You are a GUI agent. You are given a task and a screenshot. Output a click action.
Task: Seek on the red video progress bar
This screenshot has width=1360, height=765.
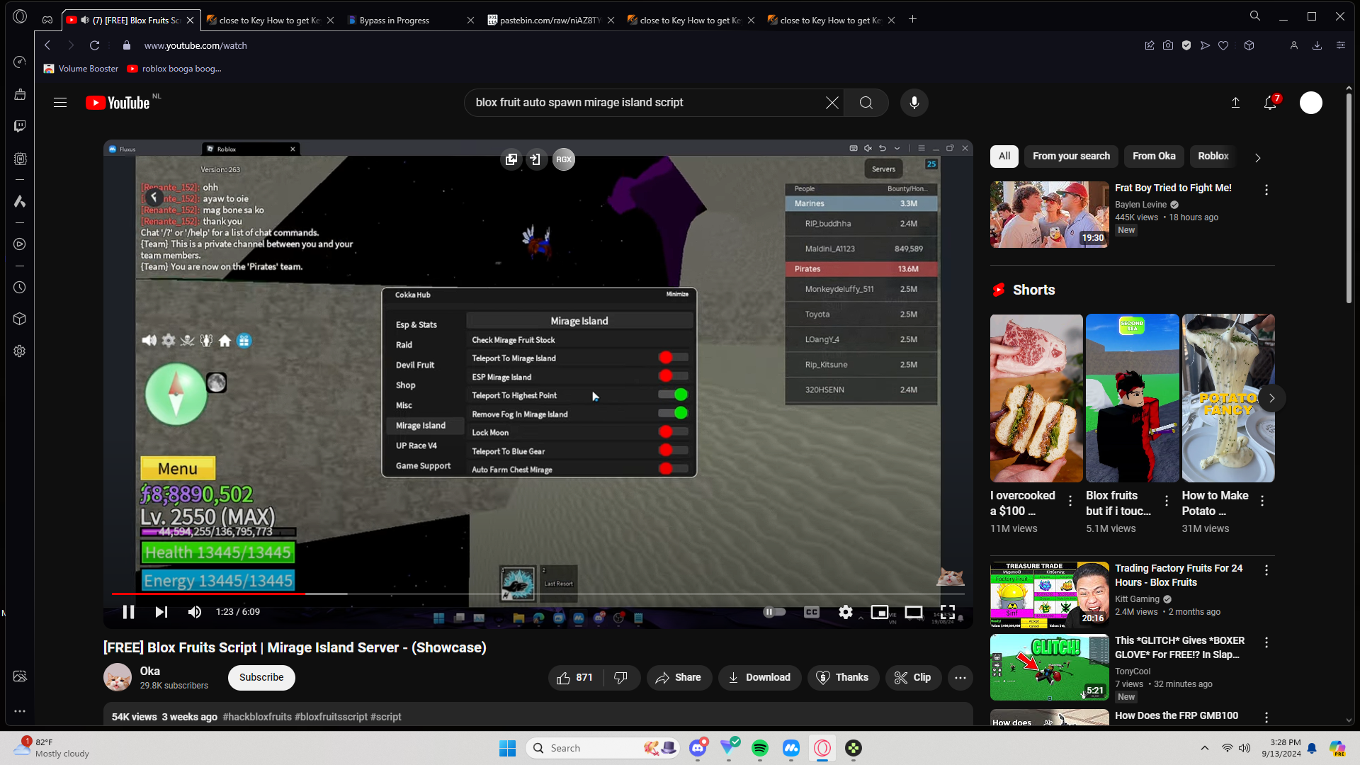tap(538, 594)
